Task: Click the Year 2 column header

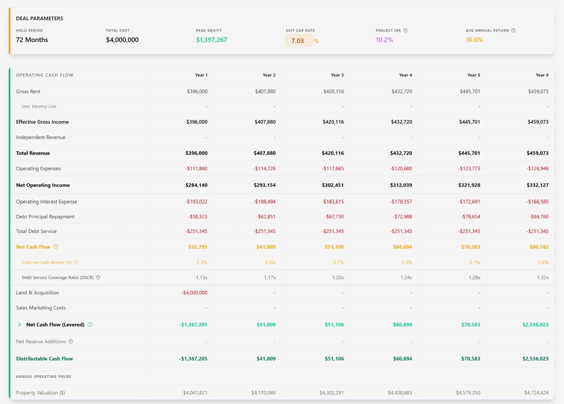Action: click(x=269, y=75)
